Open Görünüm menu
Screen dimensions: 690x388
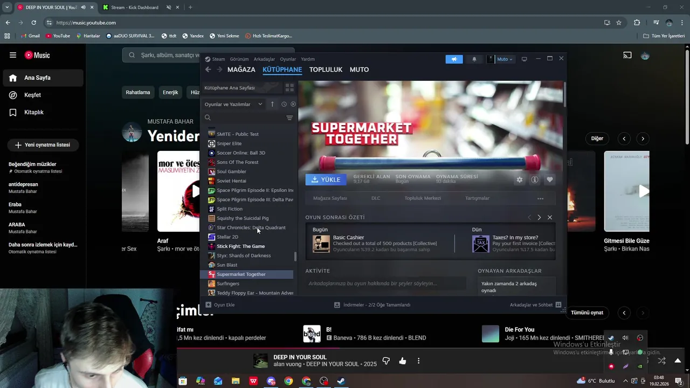coord(239,59)
